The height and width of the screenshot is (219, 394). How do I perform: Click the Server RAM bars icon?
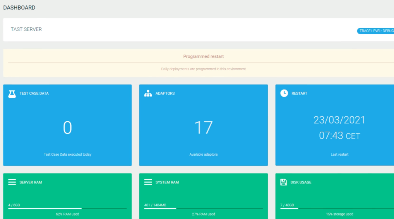click(x=12, y=182)
